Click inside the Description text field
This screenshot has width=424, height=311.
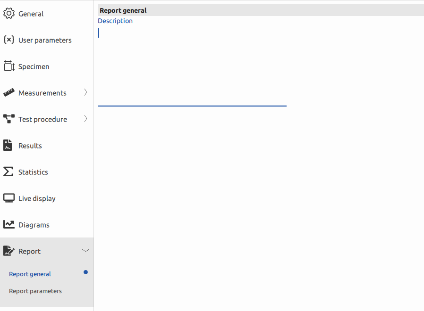point(192,66)
